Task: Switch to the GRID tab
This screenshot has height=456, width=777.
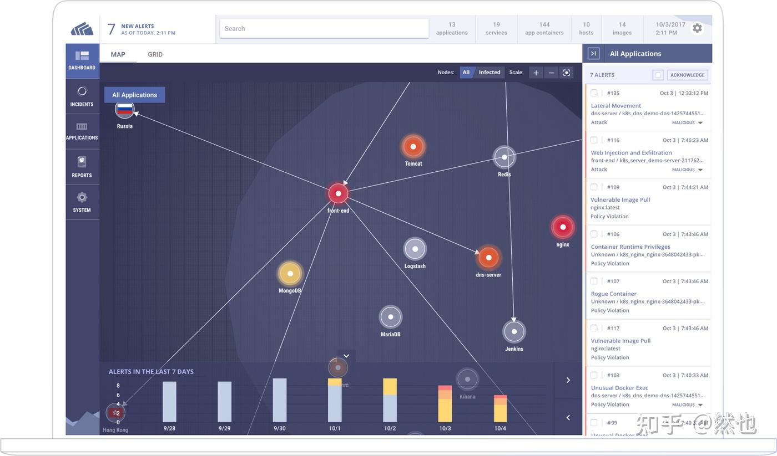Action: [x=155, y=54]
